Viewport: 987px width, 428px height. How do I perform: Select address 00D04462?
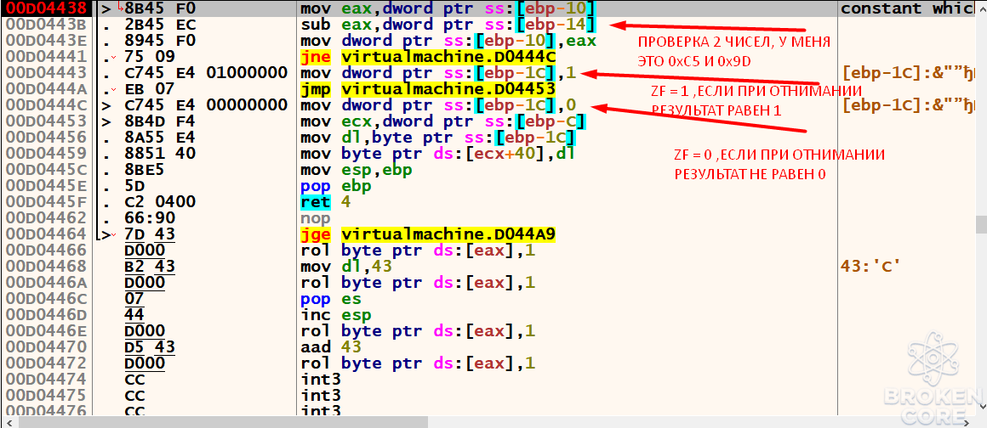click(44, 218)
